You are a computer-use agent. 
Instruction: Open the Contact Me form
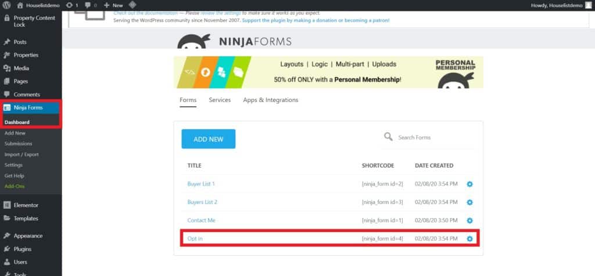201,220
